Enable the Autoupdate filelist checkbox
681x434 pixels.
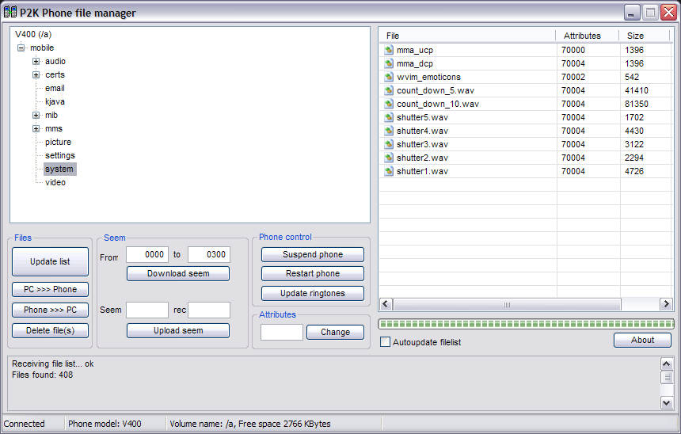(386, 342)
